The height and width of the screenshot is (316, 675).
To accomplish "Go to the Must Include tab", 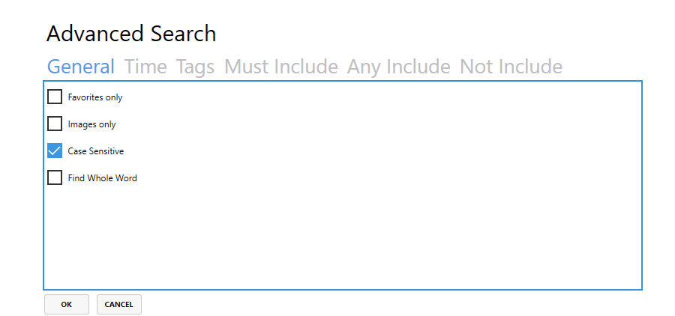I will click(281, 67).
